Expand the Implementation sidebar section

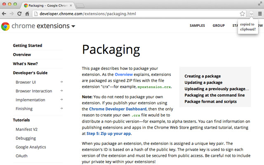pos(61,100)
